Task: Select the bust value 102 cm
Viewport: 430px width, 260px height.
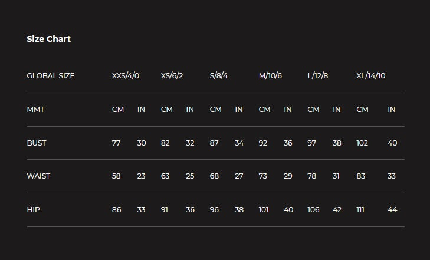Action: 362,143
